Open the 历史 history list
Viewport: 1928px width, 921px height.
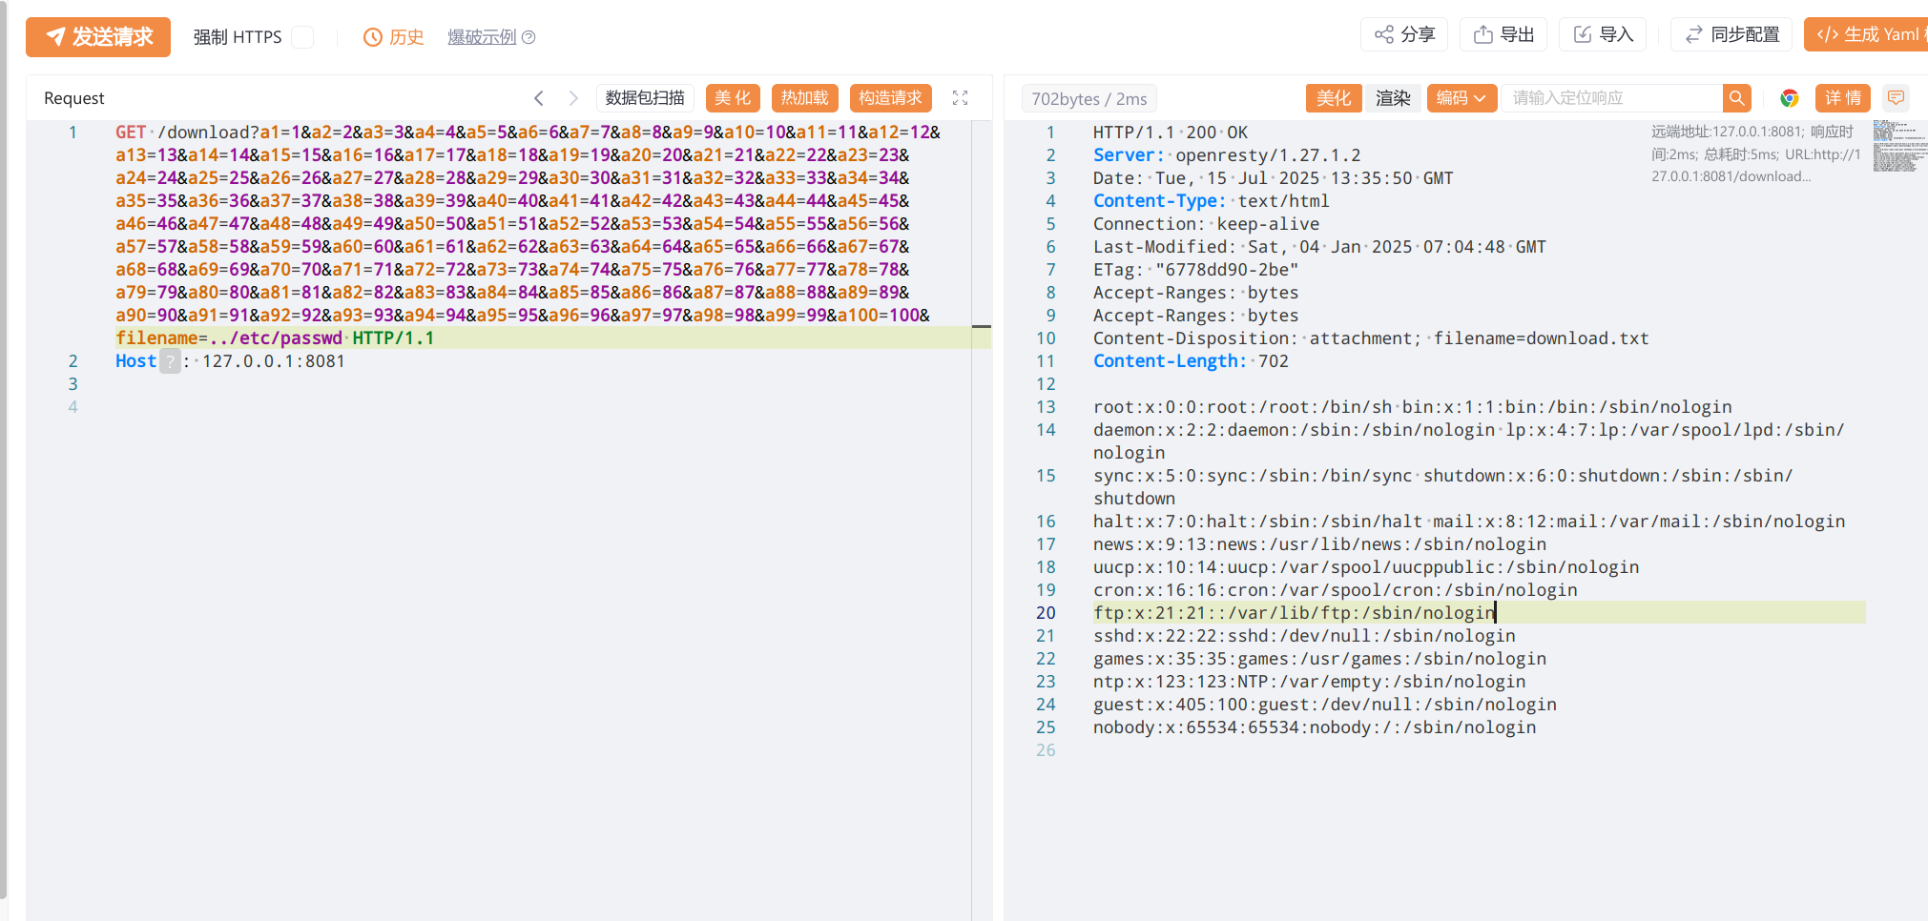coord(394,37)
